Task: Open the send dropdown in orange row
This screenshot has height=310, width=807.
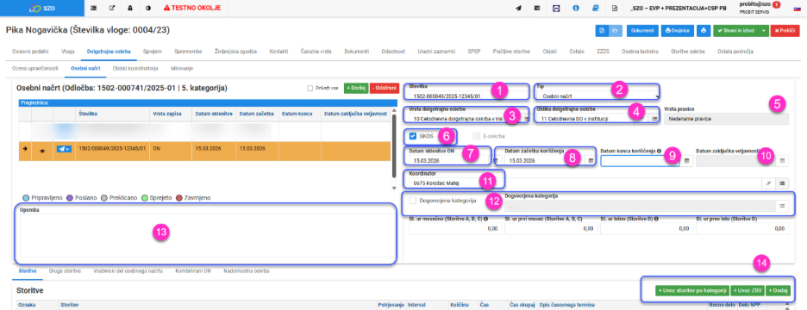Action: point(64,149)
